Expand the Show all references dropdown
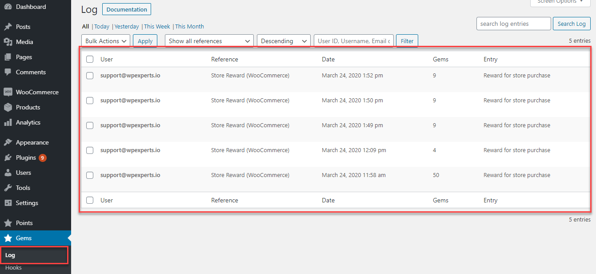The height and width of the screenshot is (274, 596). [209, 41]
